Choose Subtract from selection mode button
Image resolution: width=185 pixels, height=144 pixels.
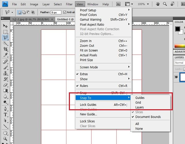[x=28, y=12]
